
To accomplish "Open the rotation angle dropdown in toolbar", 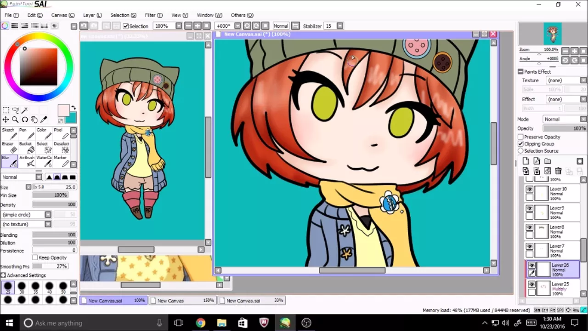I will click(x=237, y=26).
